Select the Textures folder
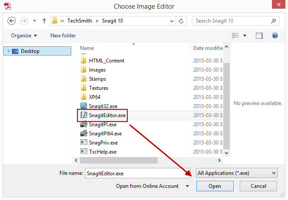288x200 pixels. (x=99, y=88)
